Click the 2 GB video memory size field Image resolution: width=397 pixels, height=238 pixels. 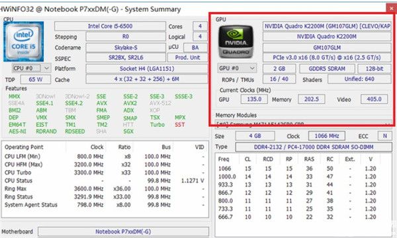point(279,69)
